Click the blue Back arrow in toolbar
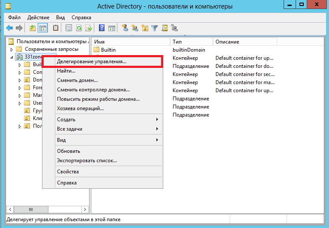329x228 pixels. [x=9, y=28]
